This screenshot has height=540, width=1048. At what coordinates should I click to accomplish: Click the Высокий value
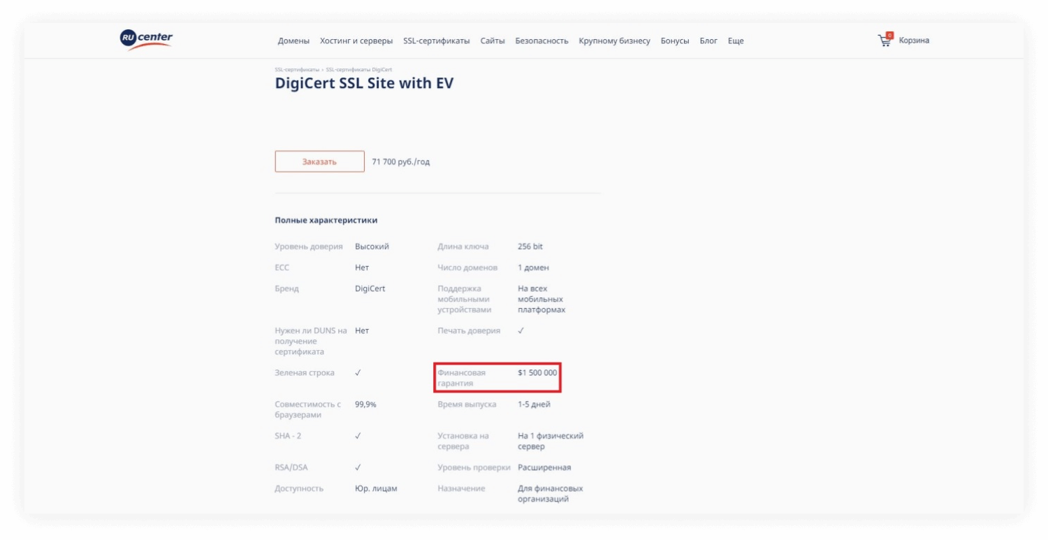[372, 247]
